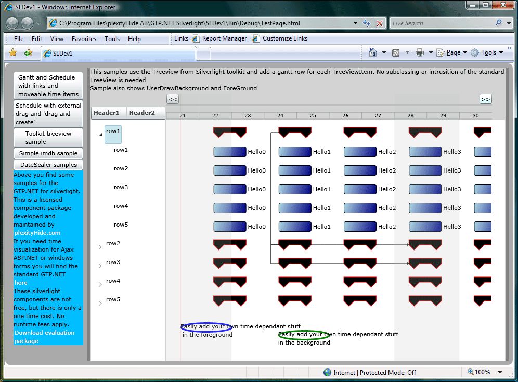Open the Tools gear toolbar menu

click(487, 52)
